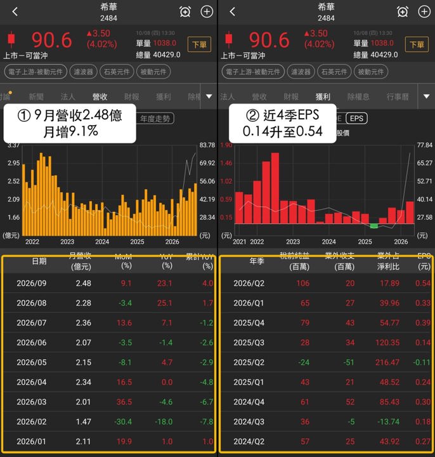Tap 希華 2484 title in right panel
The height and width of the screenshot is (457, 435).
pos(326,12)
